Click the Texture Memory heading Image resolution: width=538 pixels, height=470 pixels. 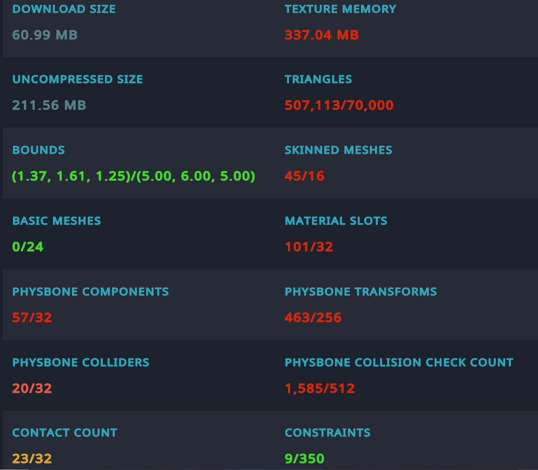pyautogui.click(x=340, y=9)
